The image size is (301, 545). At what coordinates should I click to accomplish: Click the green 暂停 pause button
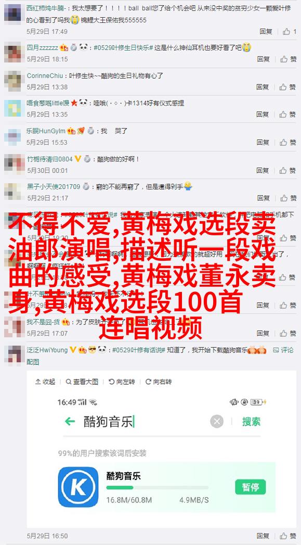pos(250,487)
